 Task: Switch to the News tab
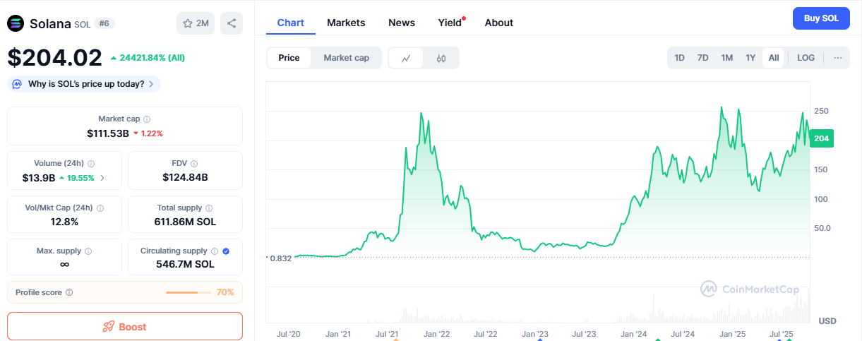[402, 23]
